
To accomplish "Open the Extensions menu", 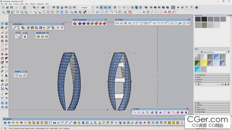I will tap(40, 4).
